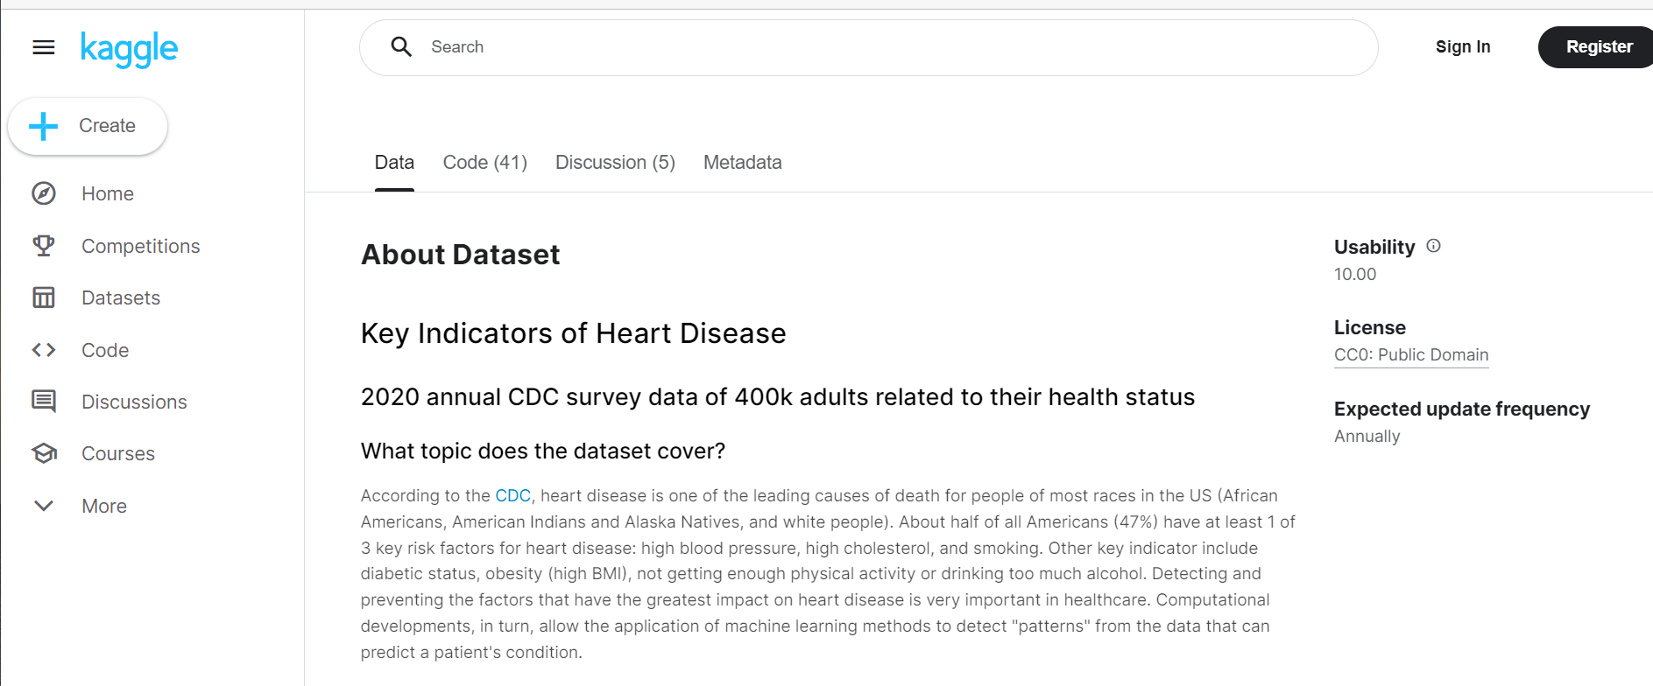The image size is (1653, 686).
Task: Open the Discussion (5) tab
Action: [615, 163]
